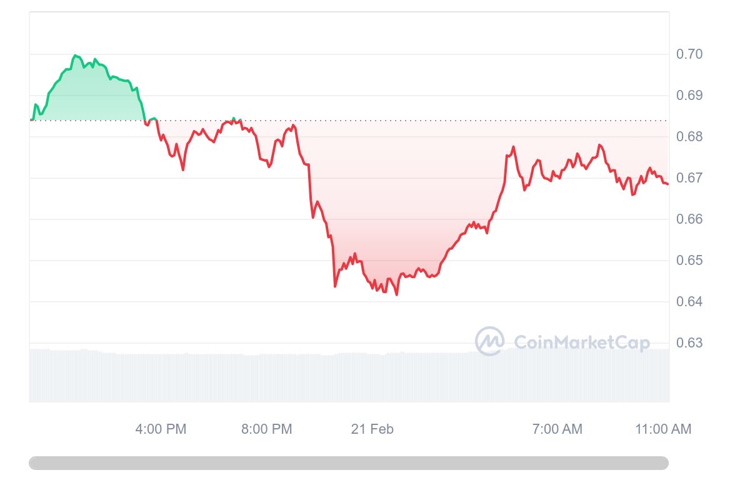Click the 0.69 price axis label
The width and height of the screenshot is (750, 500).
tap(689, 96)
